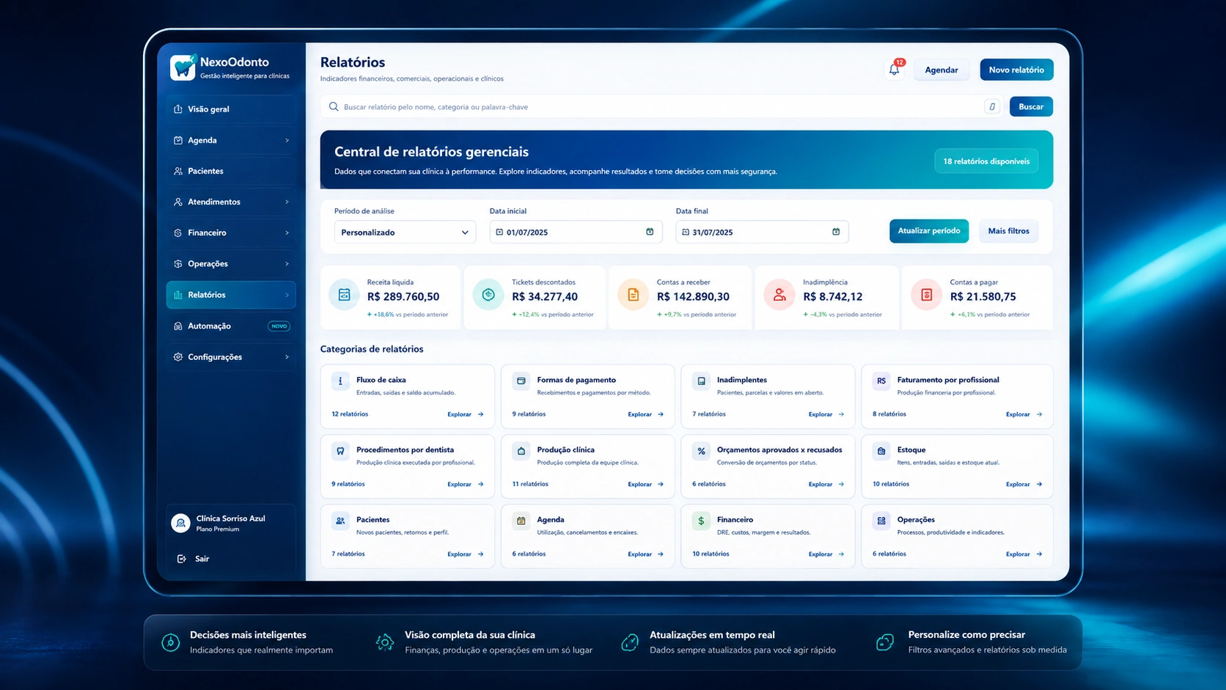Click the Categorias de relatórios heading
This screenshot has height=690, width=1226.
click(372, 349)
